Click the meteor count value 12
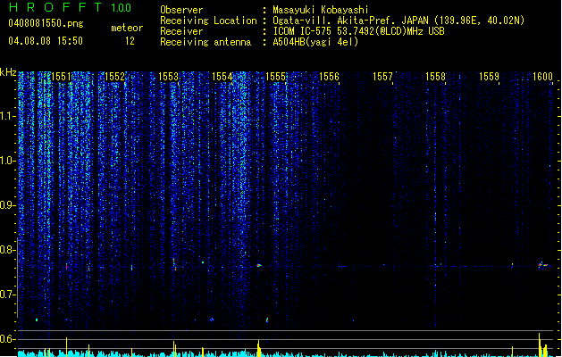 (x=130, y=41)
